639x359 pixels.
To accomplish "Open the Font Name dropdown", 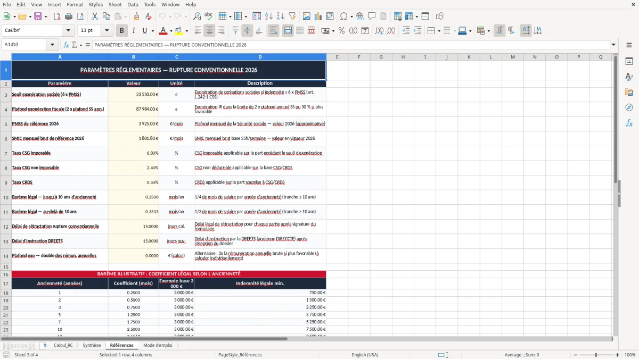I will click(x=68, y=31).
